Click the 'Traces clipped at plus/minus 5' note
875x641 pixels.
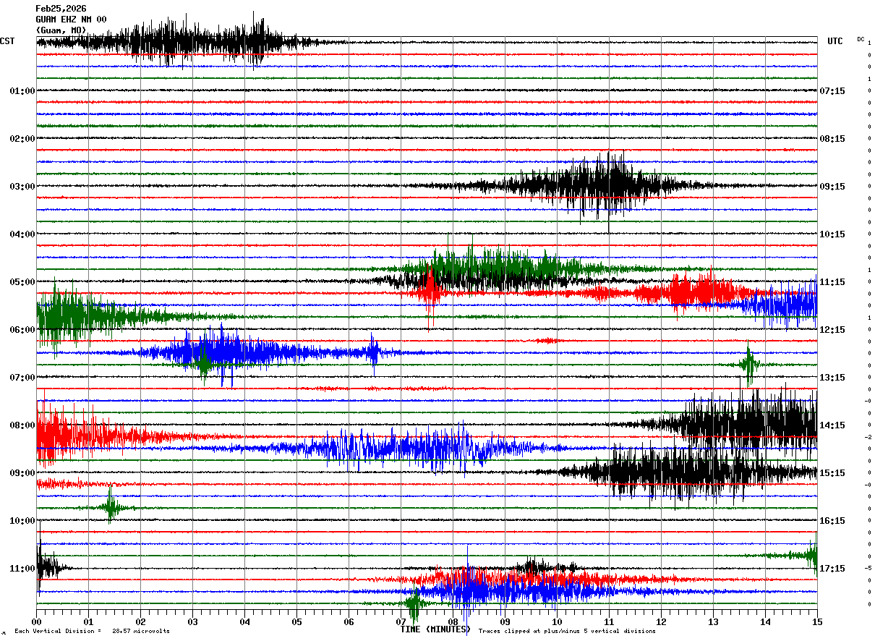[567, 631]
